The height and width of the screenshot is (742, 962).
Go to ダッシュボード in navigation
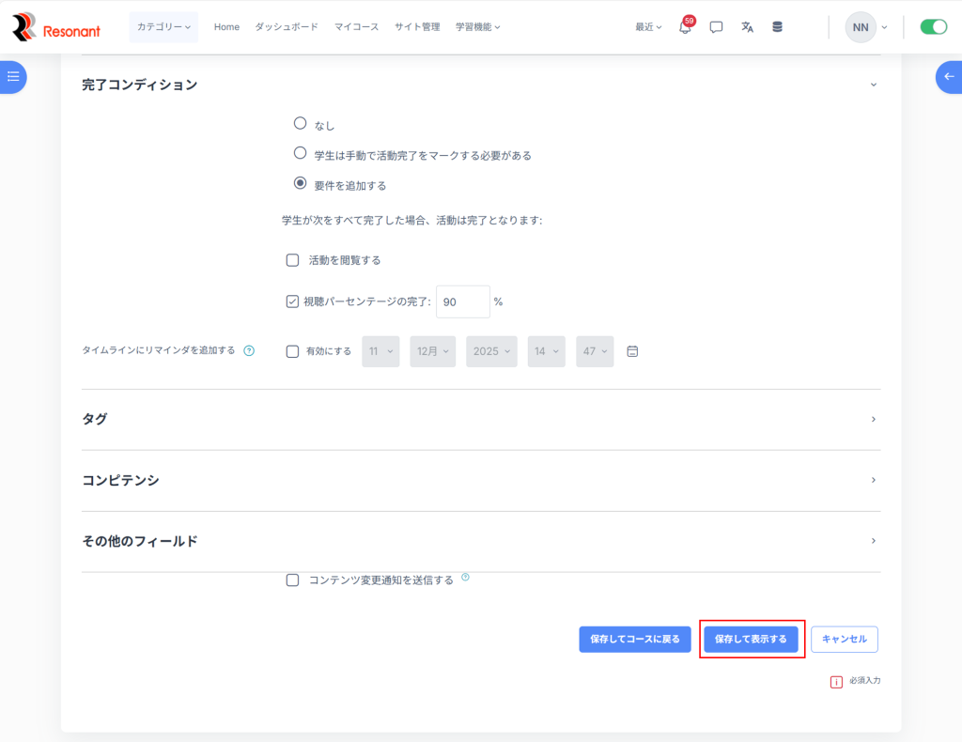(x=287, y=27)
